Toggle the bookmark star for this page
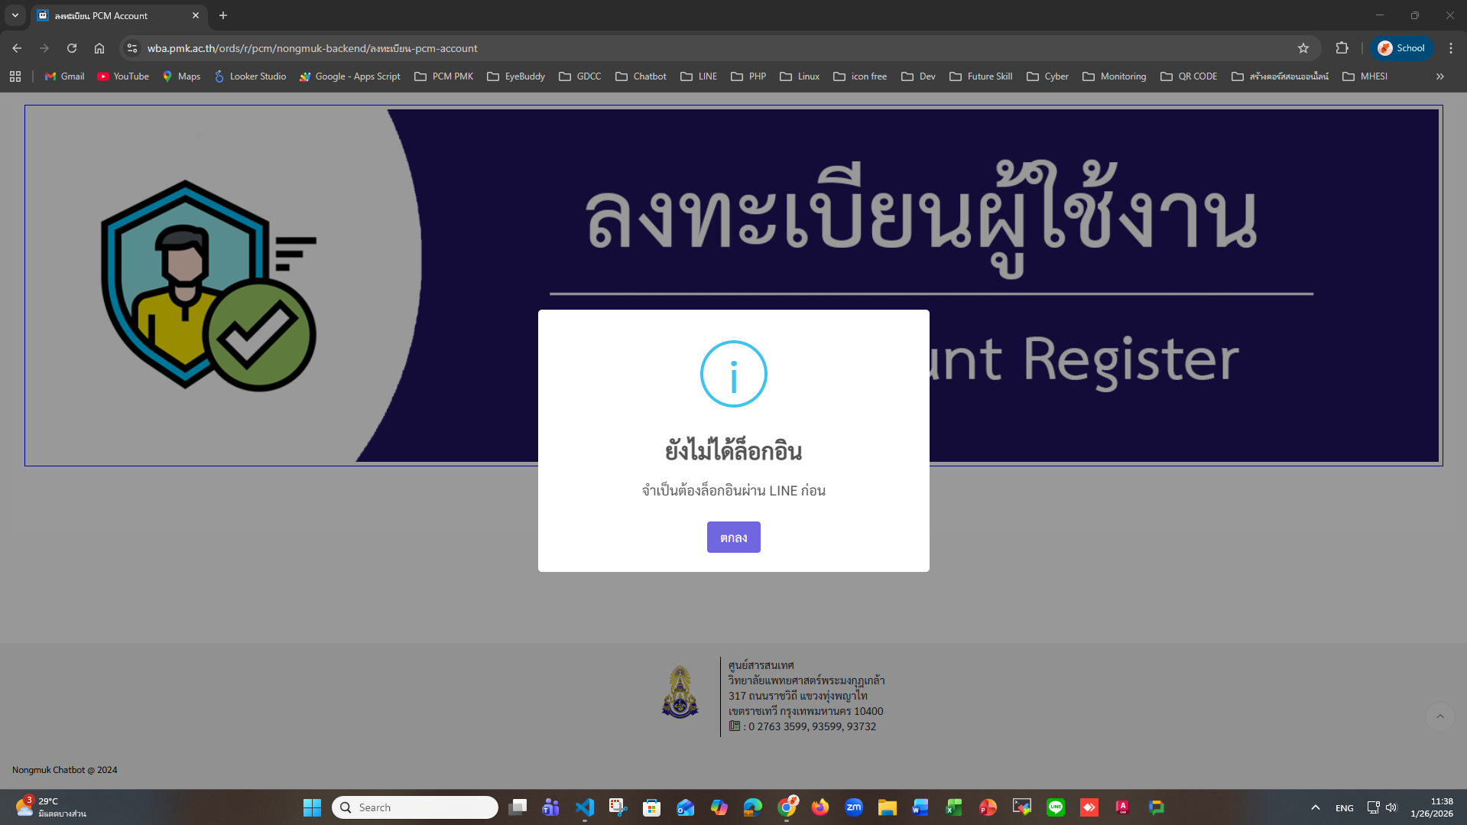1467x825 pixels. pos(1303,47)
